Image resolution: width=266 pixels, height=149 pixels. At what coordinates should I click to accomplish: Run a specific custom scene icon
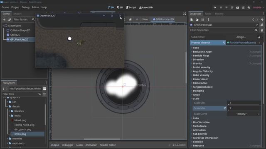(x=243, y=7)
